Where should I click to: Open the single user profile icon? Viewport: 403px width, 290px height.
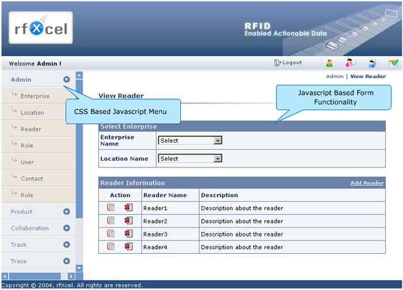click(x=329, y=63)
